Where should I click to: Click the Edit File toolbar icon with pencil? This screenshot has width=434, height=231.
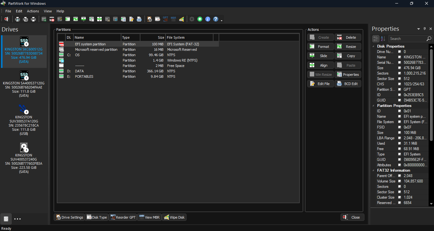(131, 19)
